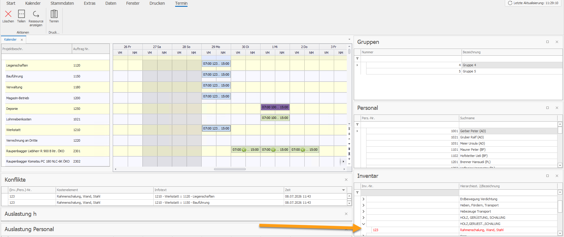Click Konflikte list scroll down arrow
Image resolution: width=564 pixels, height=237 pixels.
point(349,203)
